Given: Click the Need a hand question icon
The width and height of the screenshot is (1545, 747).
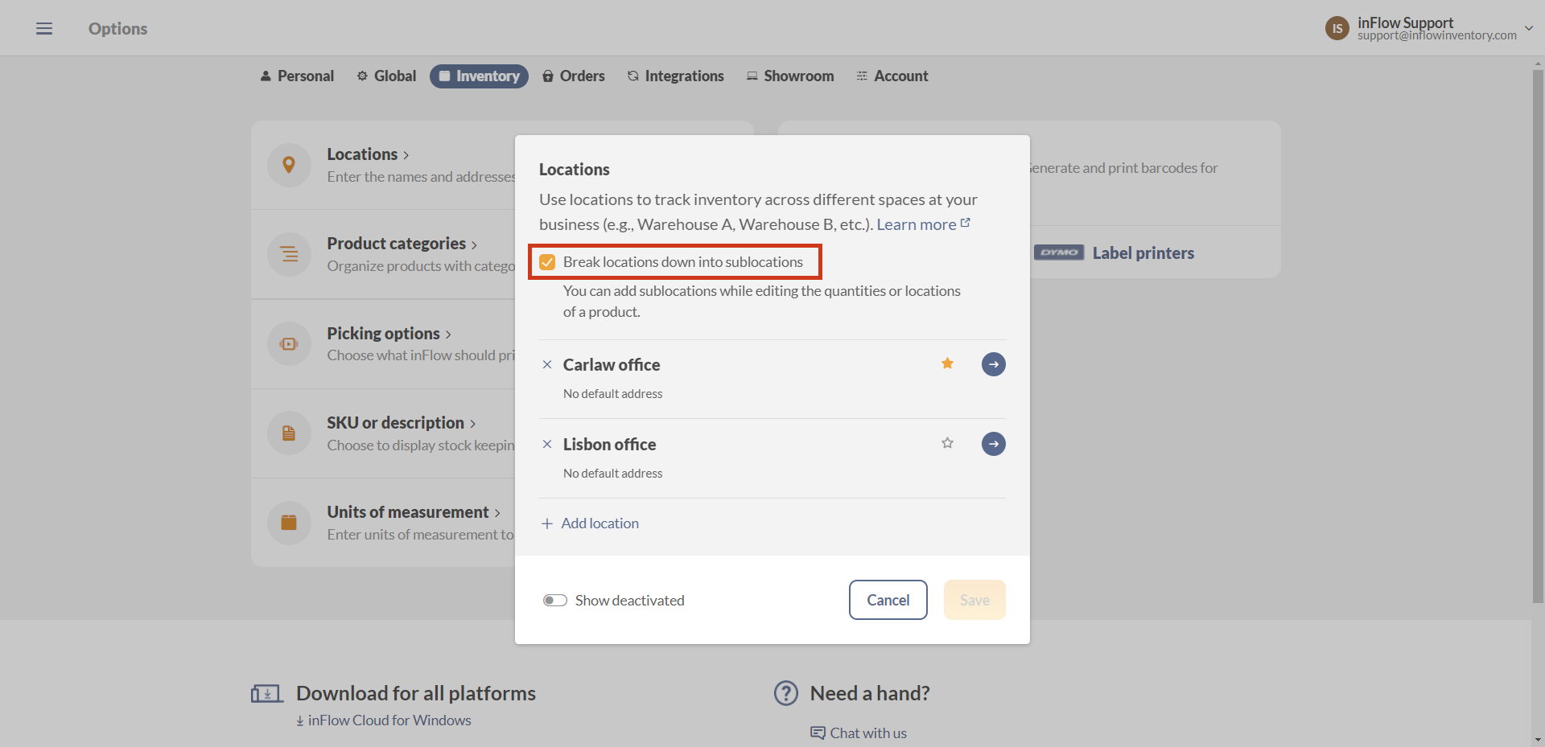Looking at the screenshot, I should tap(785, 693).
